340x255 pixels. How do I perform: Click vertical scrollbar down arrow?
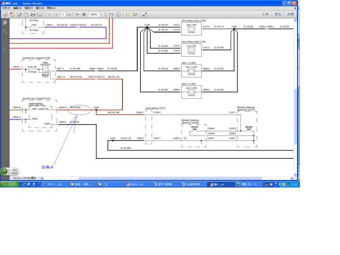(295, 175)
